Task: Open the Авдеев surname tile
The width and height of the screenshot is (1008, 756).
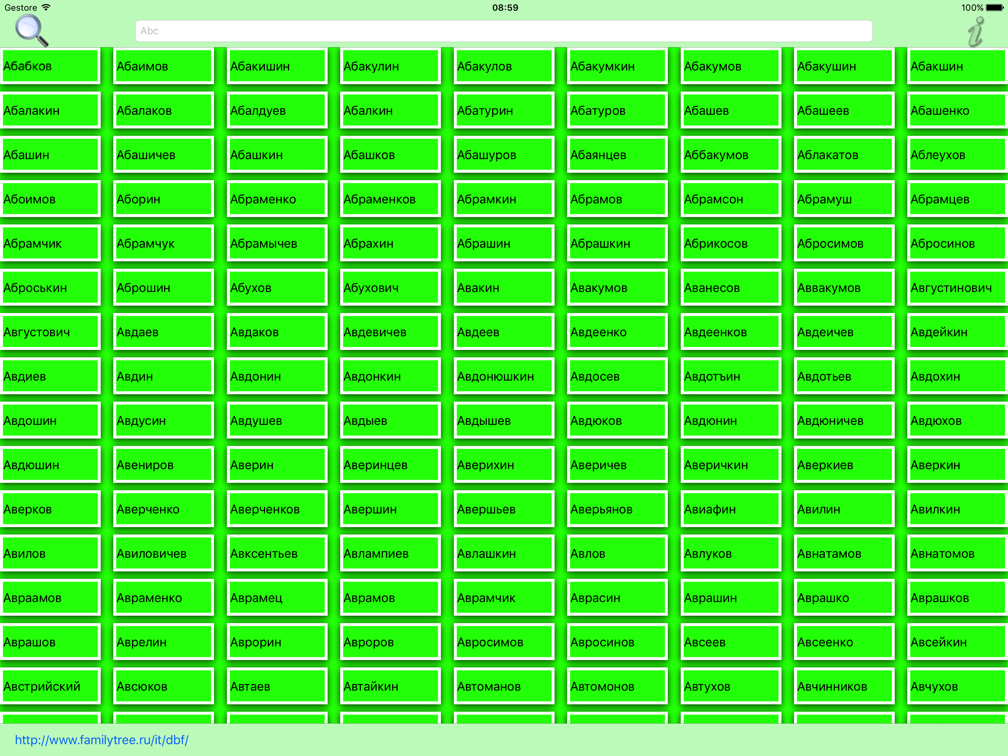Action: pyautogui.click(x=504, y=332)
